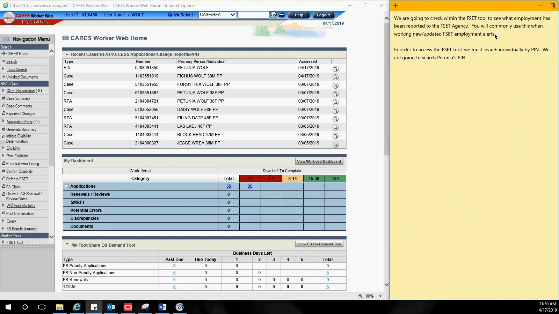This screenshot has height=314, width=559.
Task: Click the magnifier icon for PETUNIA WOLF PIN row
Action: pyautogui.click(x=335, y=69)
